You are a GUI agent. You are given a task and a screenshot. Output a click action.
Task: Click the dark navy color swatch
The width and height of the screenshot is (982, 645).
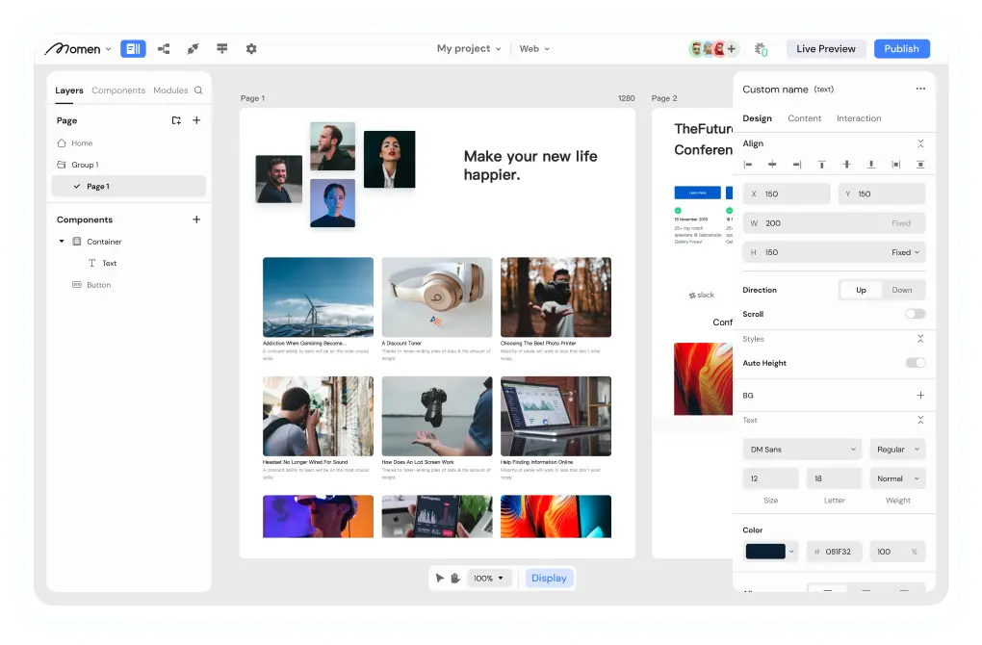(766, 552)
